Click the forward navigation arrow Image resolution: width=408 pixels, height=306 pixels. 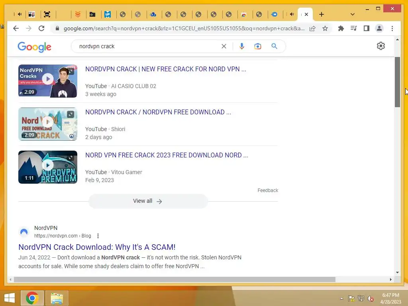29,28
